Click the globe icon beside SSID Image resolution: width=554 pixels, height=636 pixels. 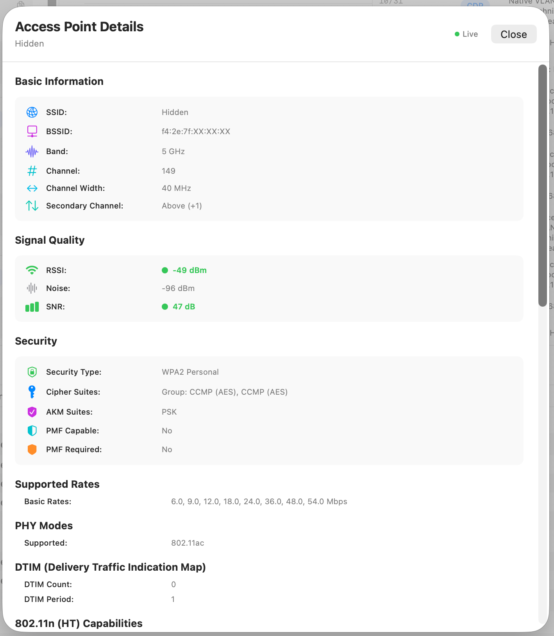tap(32, 112)
